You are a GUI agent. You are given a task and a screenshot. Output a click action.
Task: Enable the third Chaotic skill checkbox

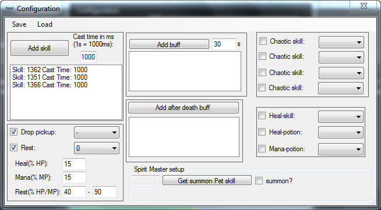pyautogui.click(x=262, y=72)
